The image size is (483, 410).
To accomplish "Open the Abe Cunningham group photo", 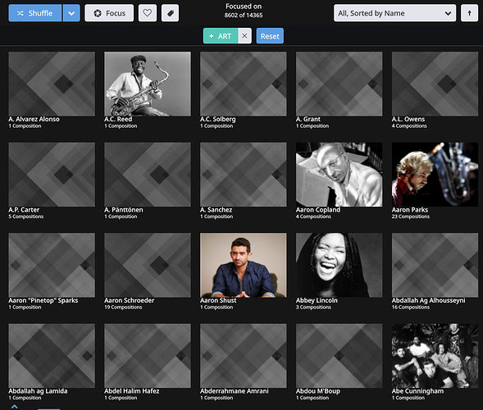I will pyautogui.click(x=435, y=356).
